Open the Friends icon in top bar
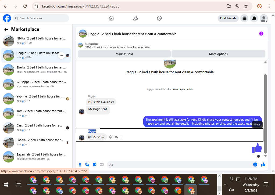This screenshot has height=195, width=275. pyautogui.click(x=135, y=18)
